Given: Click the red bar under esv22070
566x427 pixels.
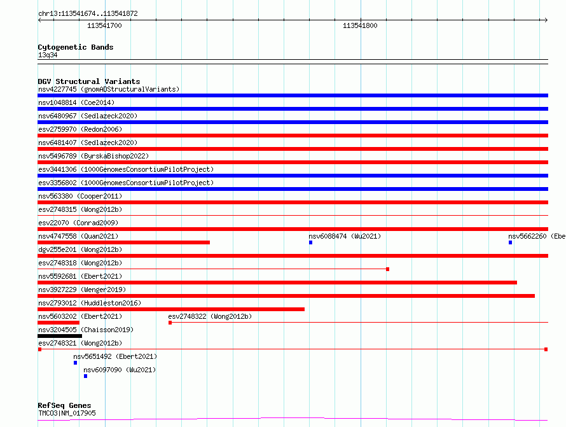Looking at the screenshot, I should pyautogui.click(x=293, y=229).
